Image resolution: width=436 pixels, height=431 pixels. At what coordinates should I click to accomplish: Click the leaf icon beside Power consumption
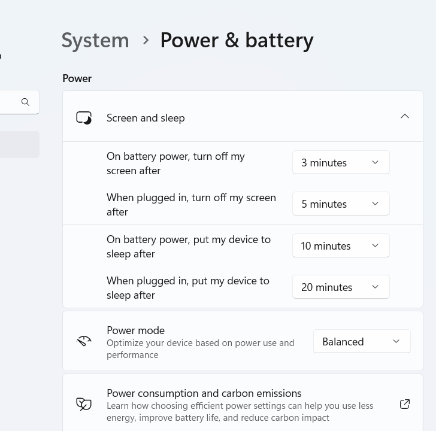point(84,404)
